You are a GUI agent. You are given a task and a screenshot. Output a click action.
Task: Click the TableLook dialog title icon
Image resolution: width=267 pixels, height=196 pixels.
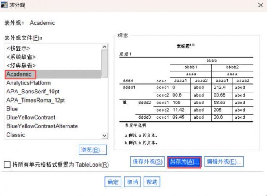tap(4, 5)
